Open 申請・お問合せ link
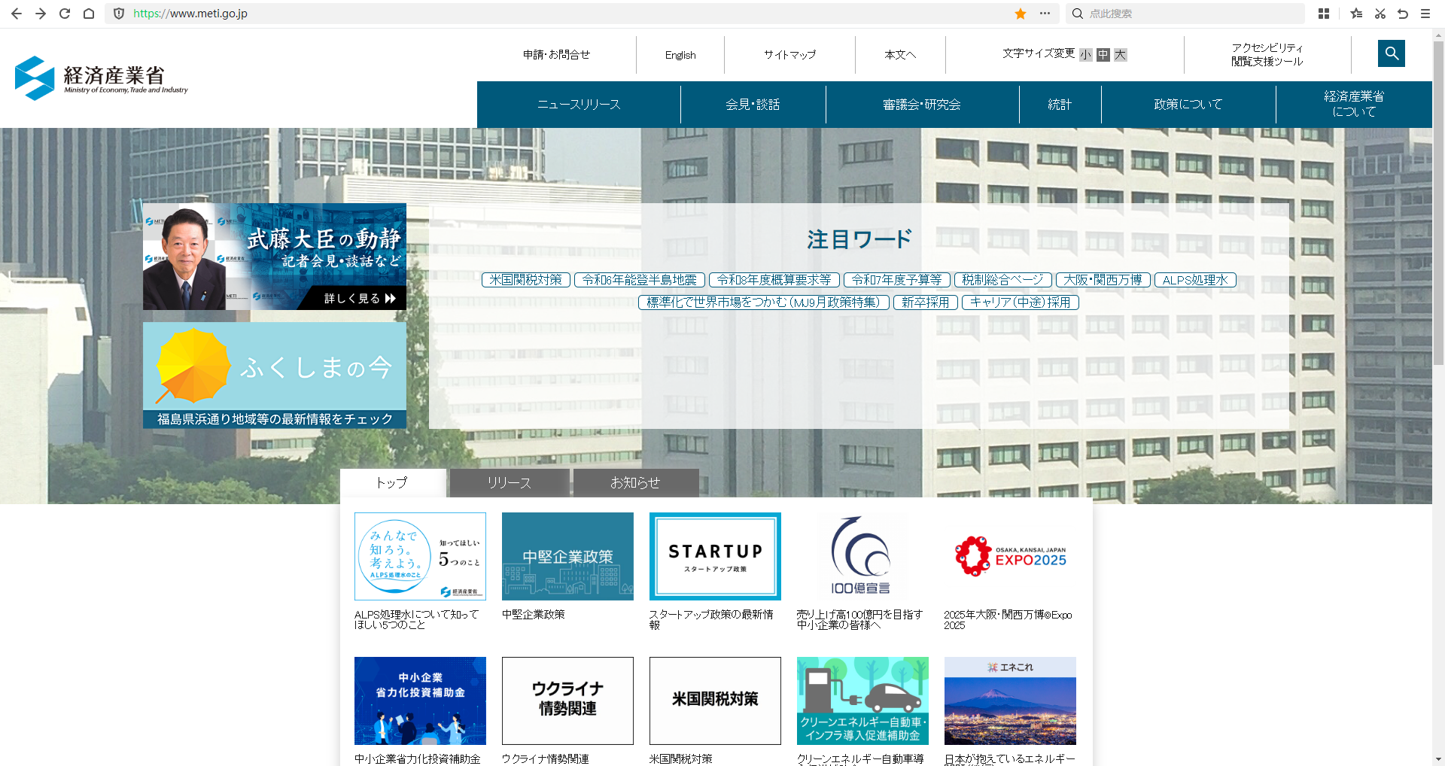 [557, 55]
